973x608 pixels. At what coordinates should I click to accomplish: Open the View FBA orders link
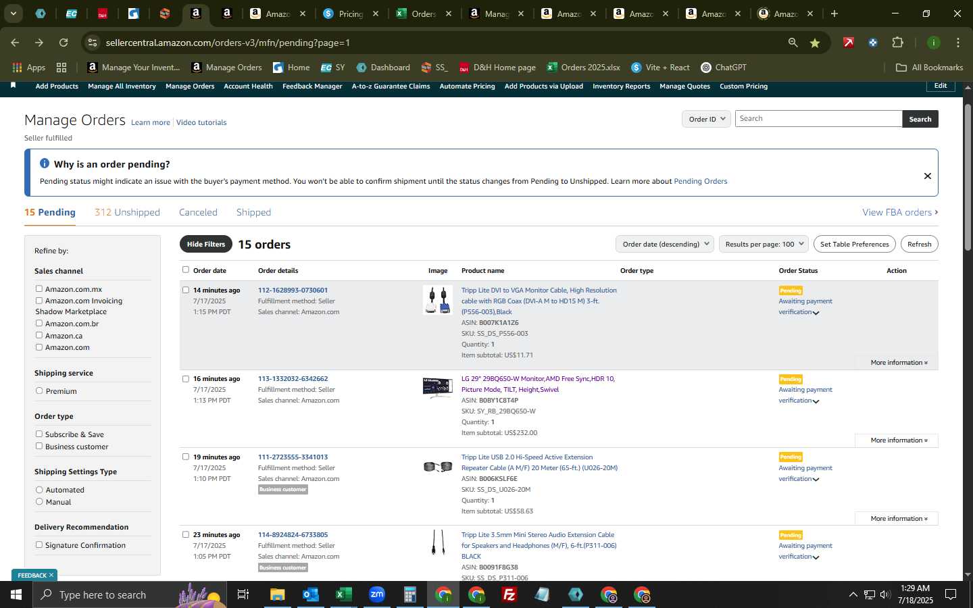coord(900,212)
